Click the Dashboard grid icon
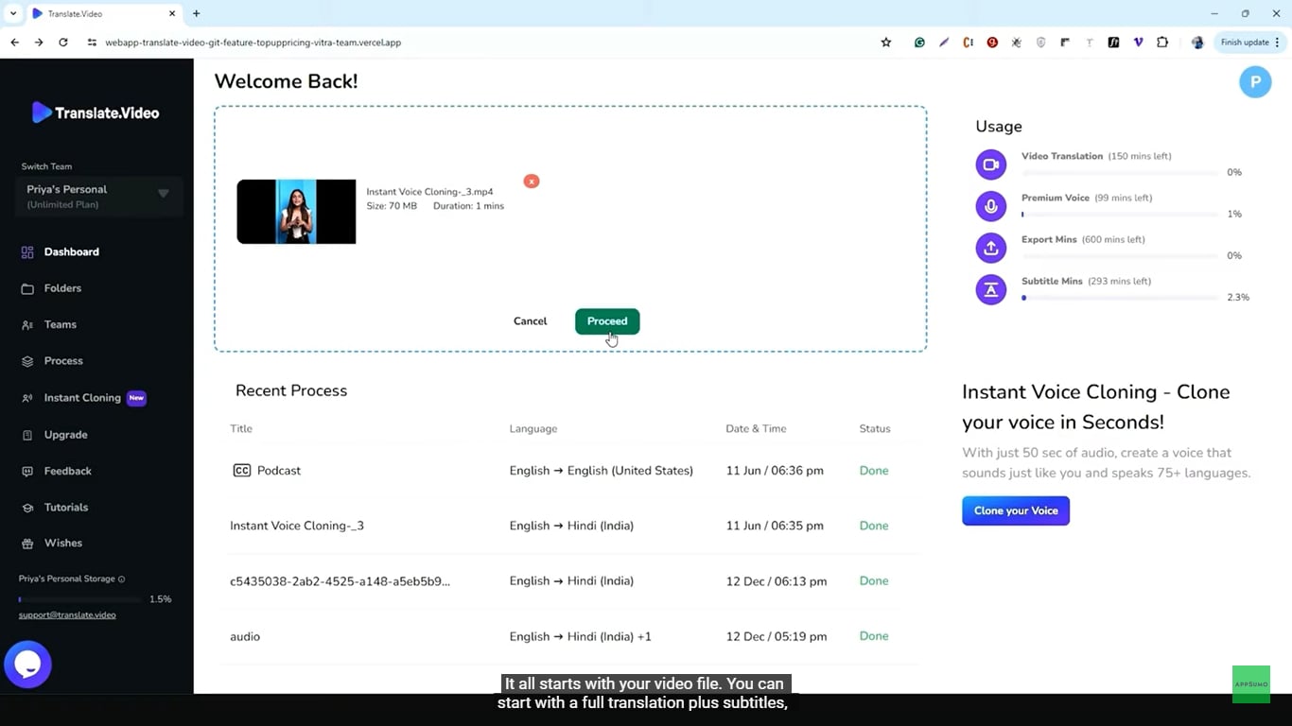This screenshot has height=726, width=1292. [x=27, y=251]
